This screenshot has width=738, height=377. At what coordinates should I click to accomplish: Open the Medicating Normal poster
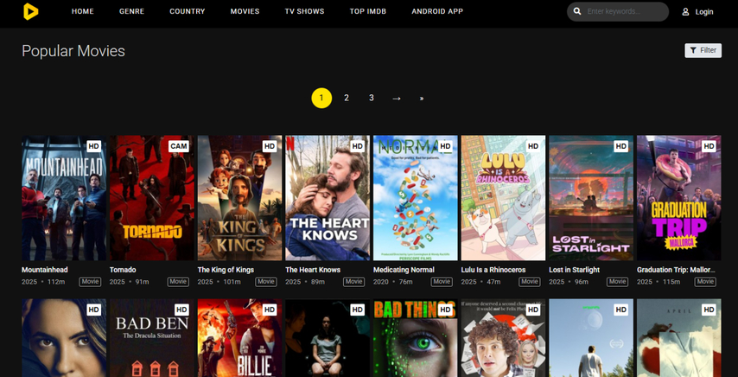pyautogui.click(x=416, y=198)
